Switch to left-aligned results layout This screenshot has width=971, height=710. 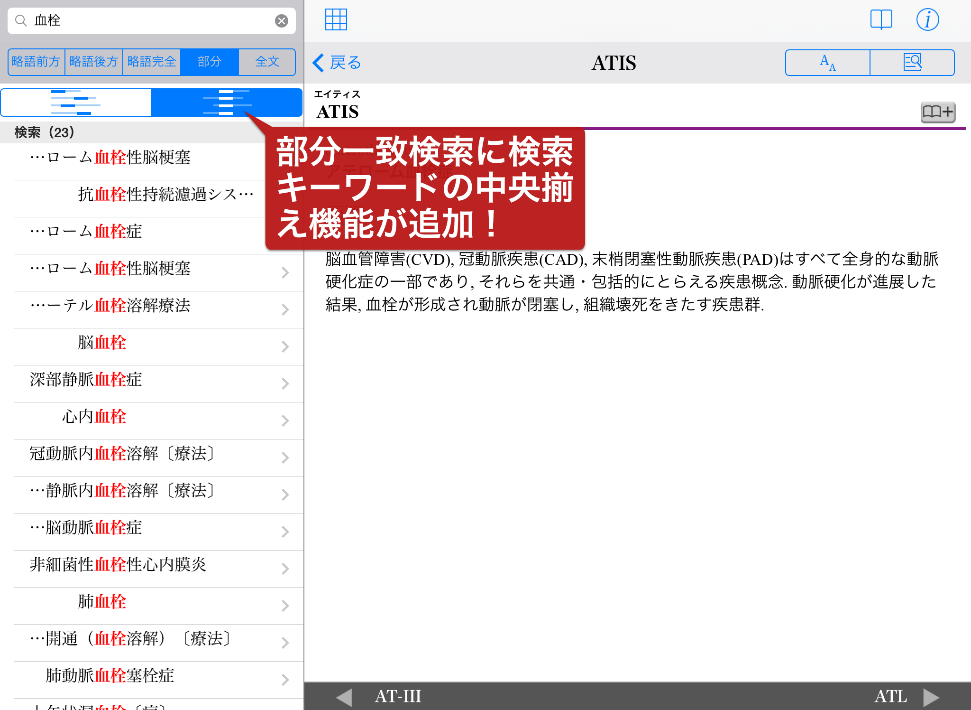76,103
